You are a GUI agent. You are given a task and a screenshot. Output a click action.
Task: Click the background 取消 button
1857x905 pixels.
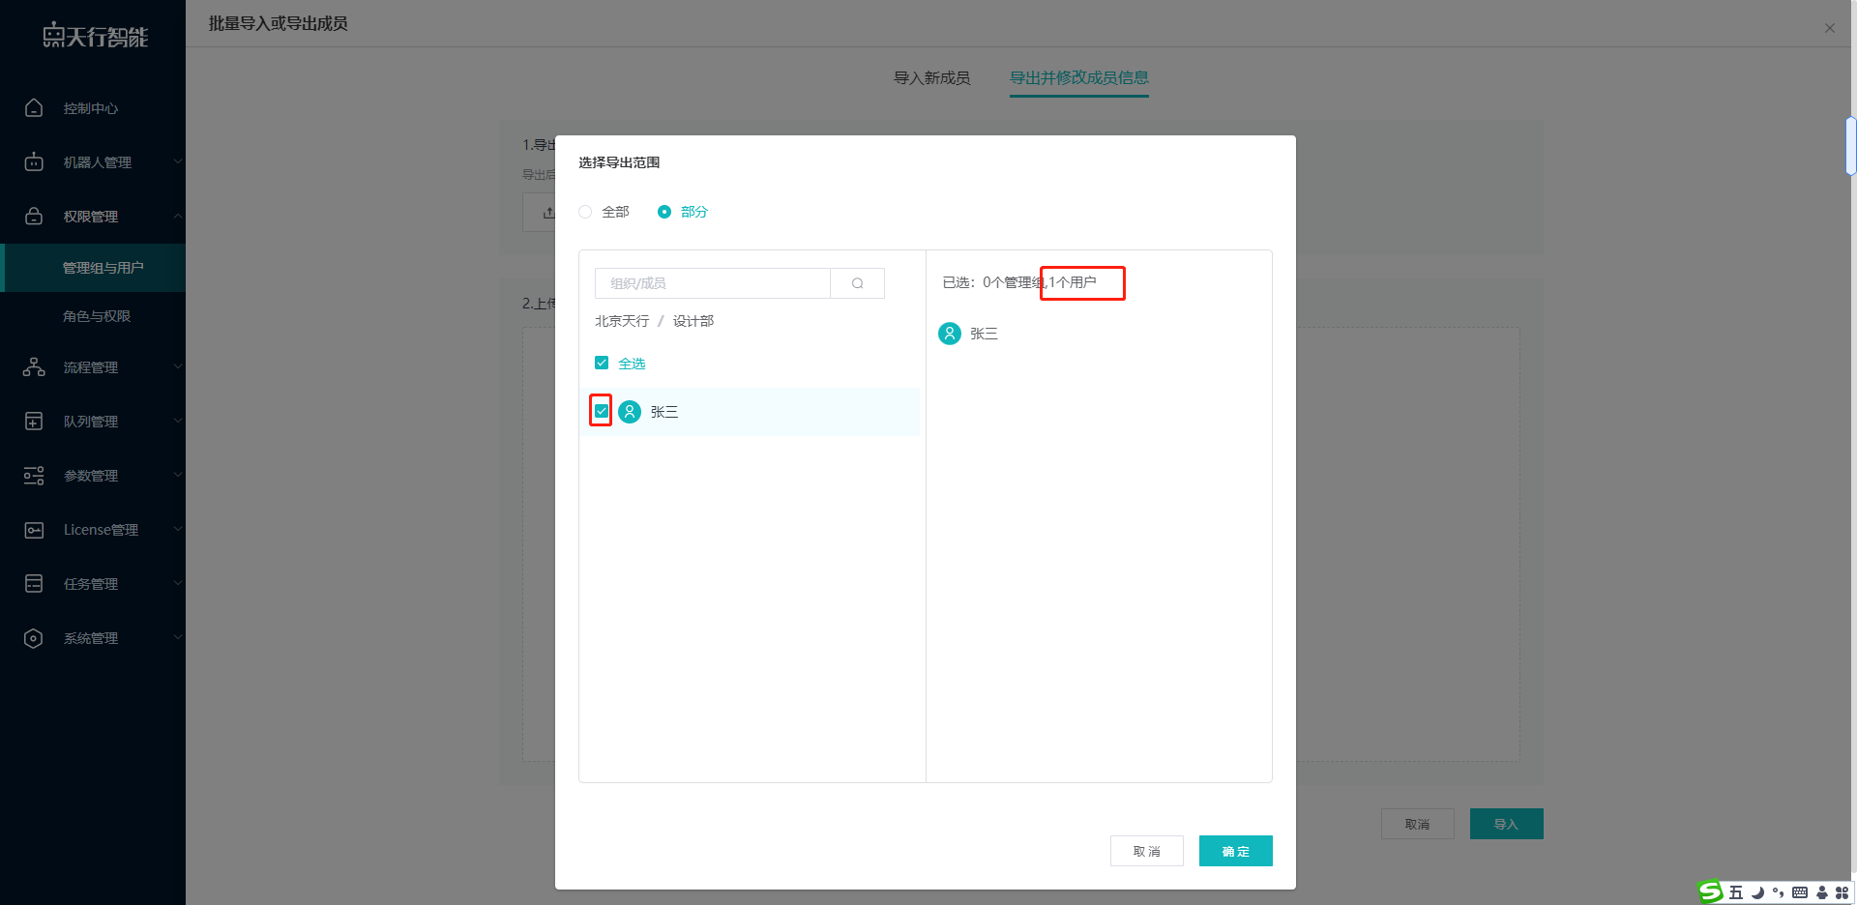click(1417, 824)
